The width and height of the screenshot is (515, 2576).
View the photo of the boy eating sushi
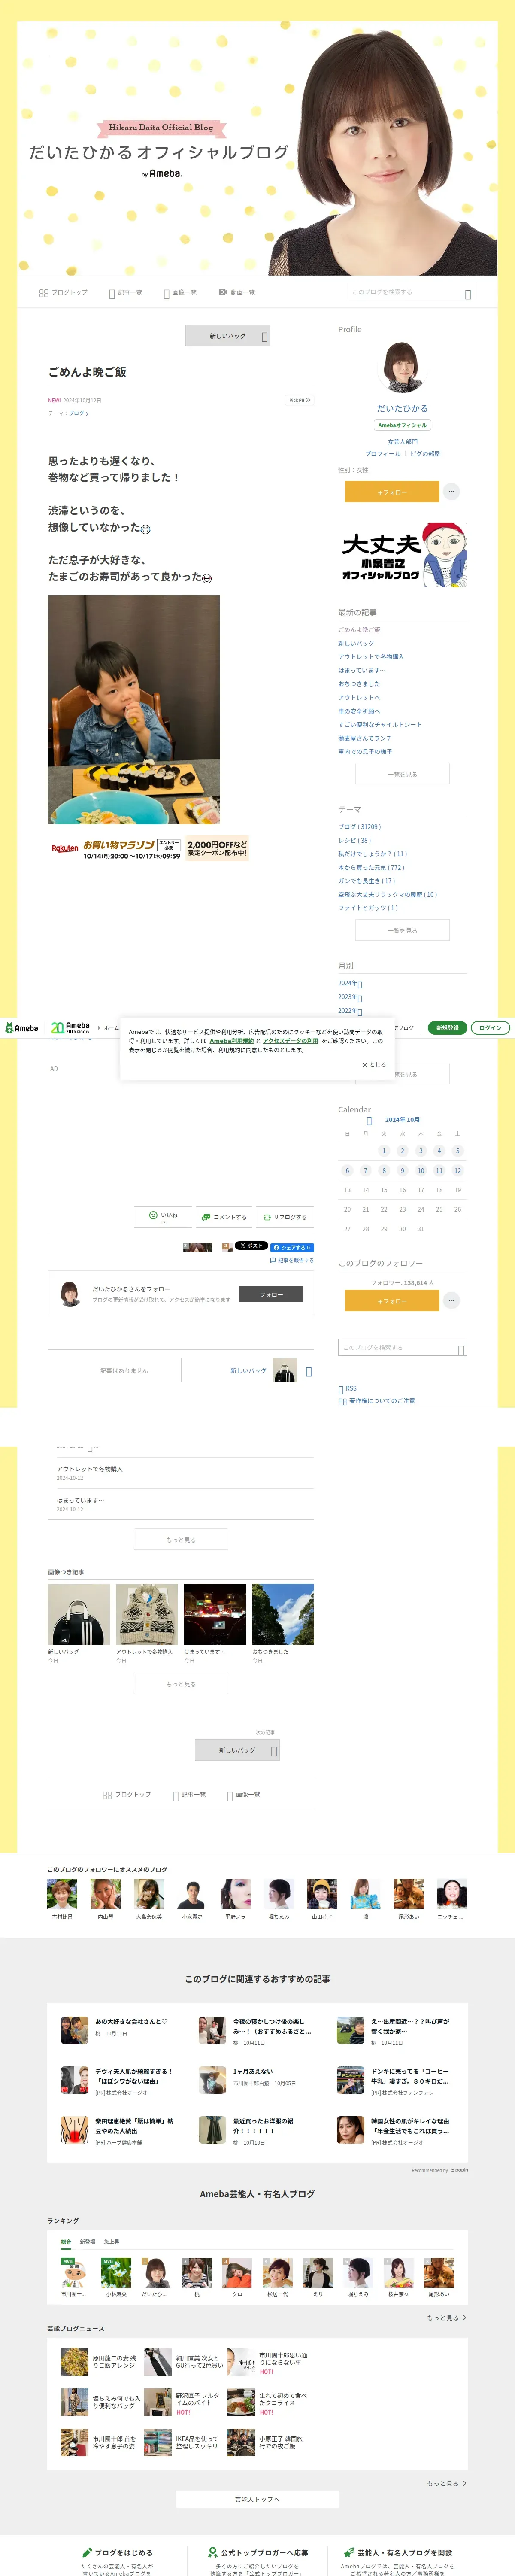coord(134,710)
